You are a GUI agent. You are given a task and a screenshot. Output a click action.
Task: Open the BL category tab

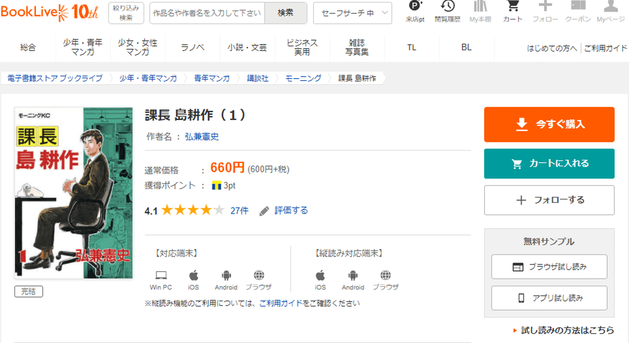(x=466, y=47)
